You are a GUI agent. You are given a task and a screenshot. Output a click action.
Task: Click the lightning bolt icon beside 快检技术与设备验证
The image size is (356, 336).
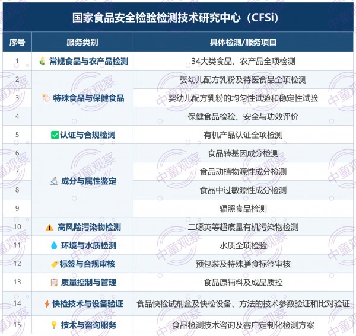pos(47,303)
